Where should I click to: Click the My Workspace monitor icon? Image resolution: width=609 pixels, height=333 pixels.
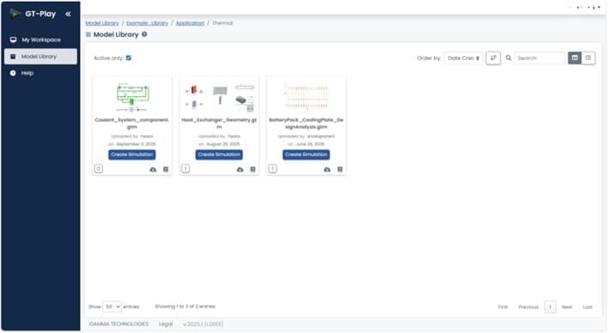[x=13, y=39]
